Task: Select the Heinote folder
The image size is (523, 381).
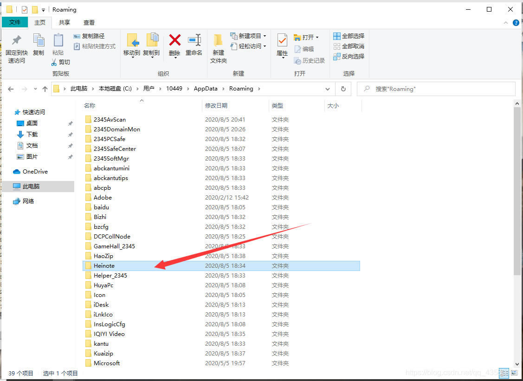Action: click(221, 266)
